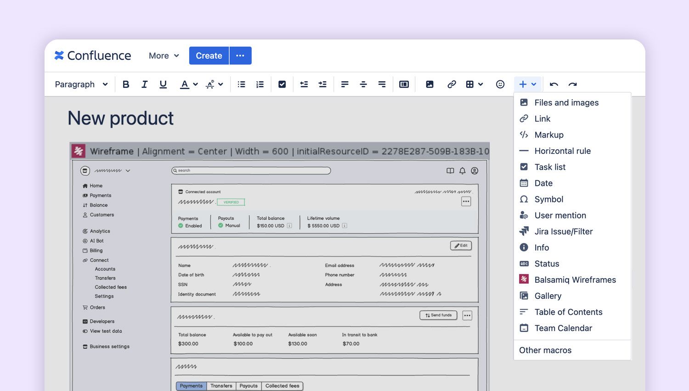Screen dimensions: 689x391
Task: Outdent the current paragraph
Action: pos(304,84)
